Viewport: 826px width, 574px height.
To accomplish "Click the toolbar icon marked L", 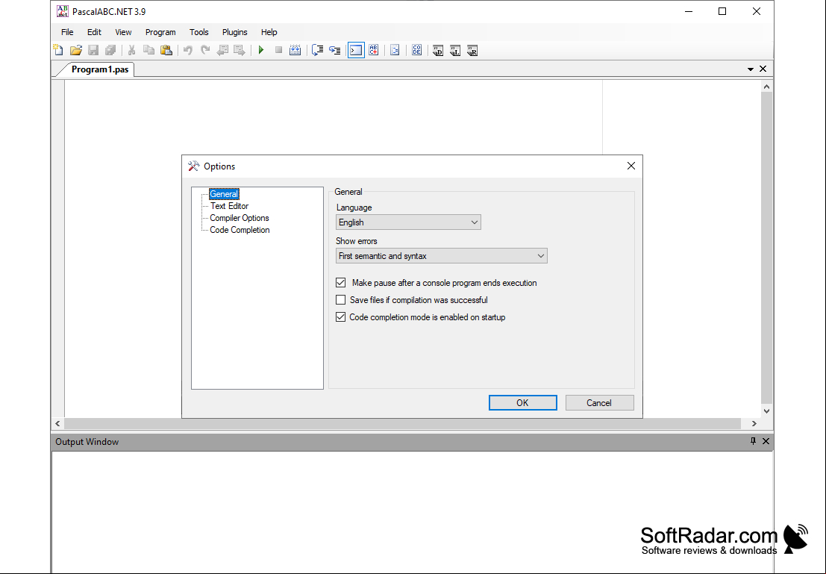I will tap(455, 51).
